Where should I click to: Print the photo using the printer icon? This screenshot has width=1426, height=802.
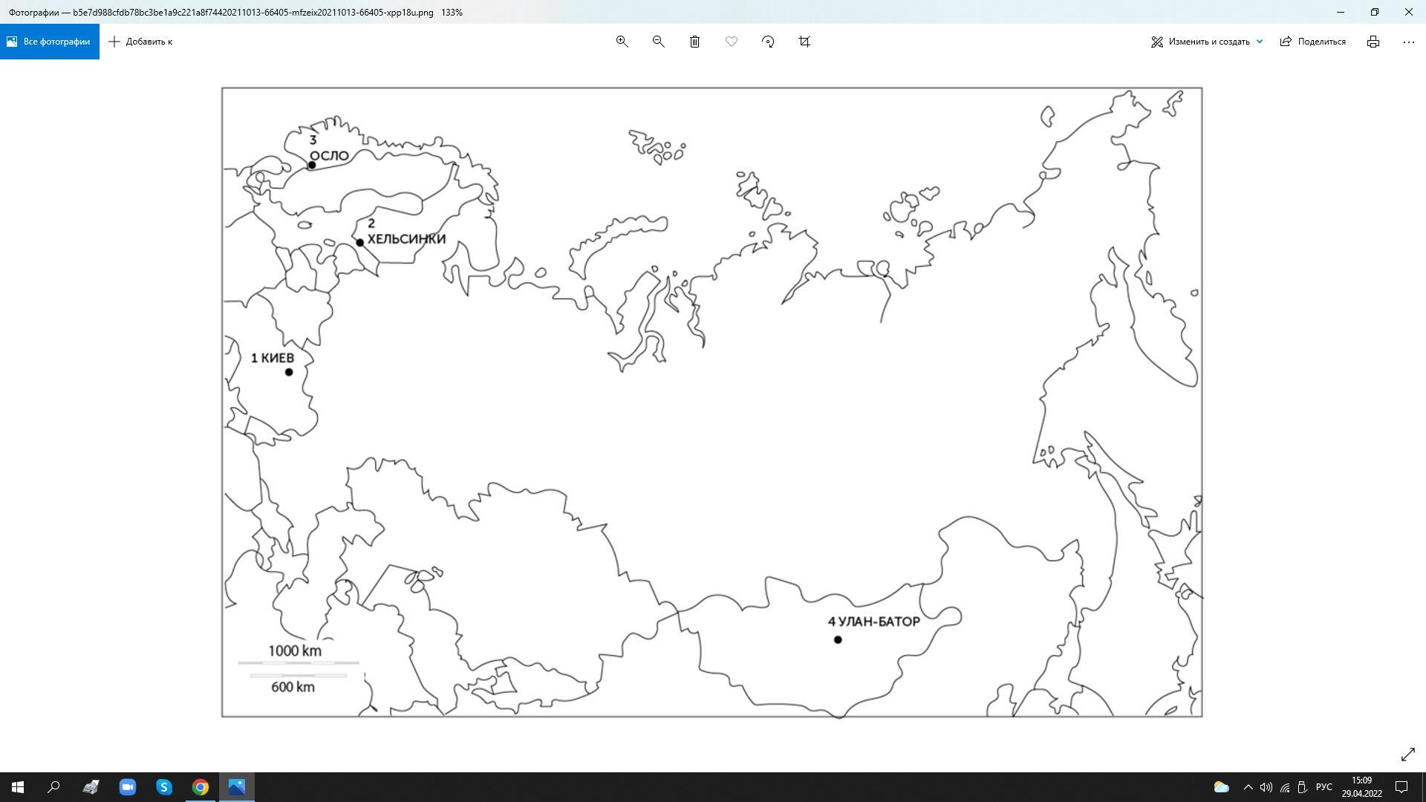tap(1373, 42)
